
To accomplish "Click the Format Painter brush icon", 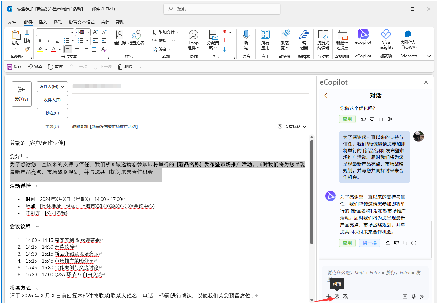I will 27,49.
